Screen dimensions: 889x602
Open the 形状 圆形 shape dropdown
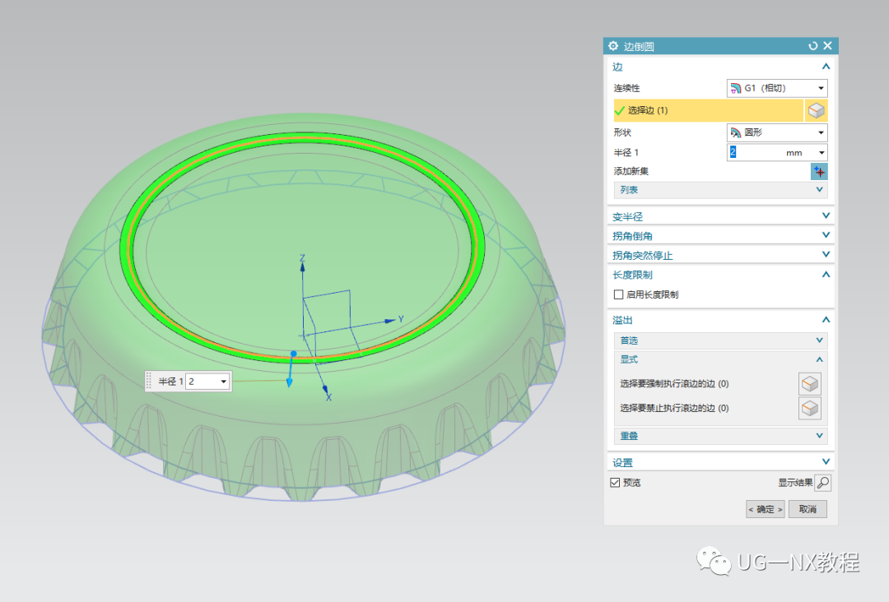(777, 132)
